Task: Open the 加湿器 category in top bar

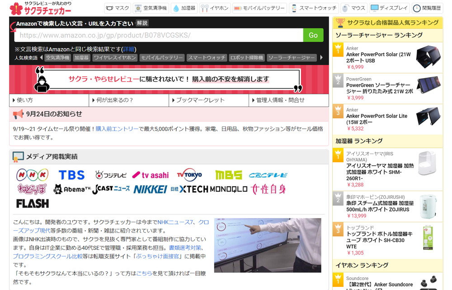Action: click(184, 8)
